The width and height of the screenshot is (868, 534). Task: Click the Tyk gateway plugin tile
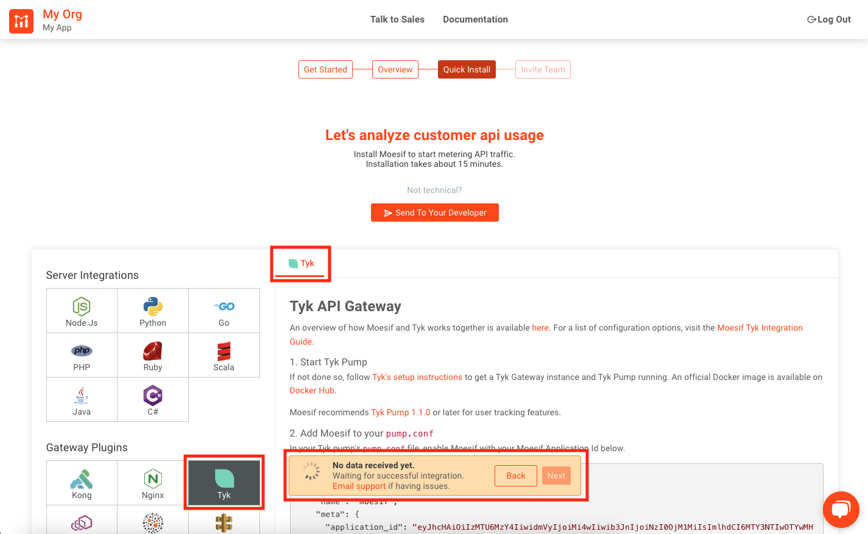click(x=224, y=483)
